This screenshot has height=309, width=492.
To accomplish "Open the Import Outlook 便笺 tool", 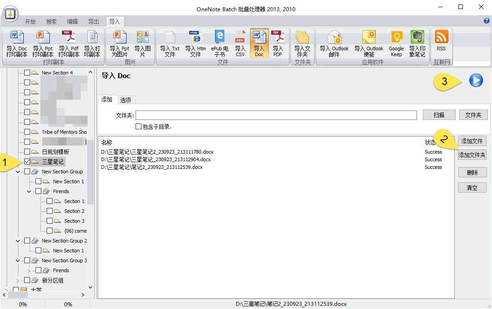I will click(369, 44).
